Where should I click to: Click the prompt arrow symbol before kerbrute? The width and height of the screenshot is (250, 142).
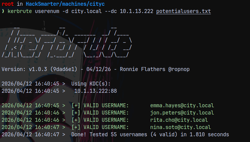click(x=3, y=11)
